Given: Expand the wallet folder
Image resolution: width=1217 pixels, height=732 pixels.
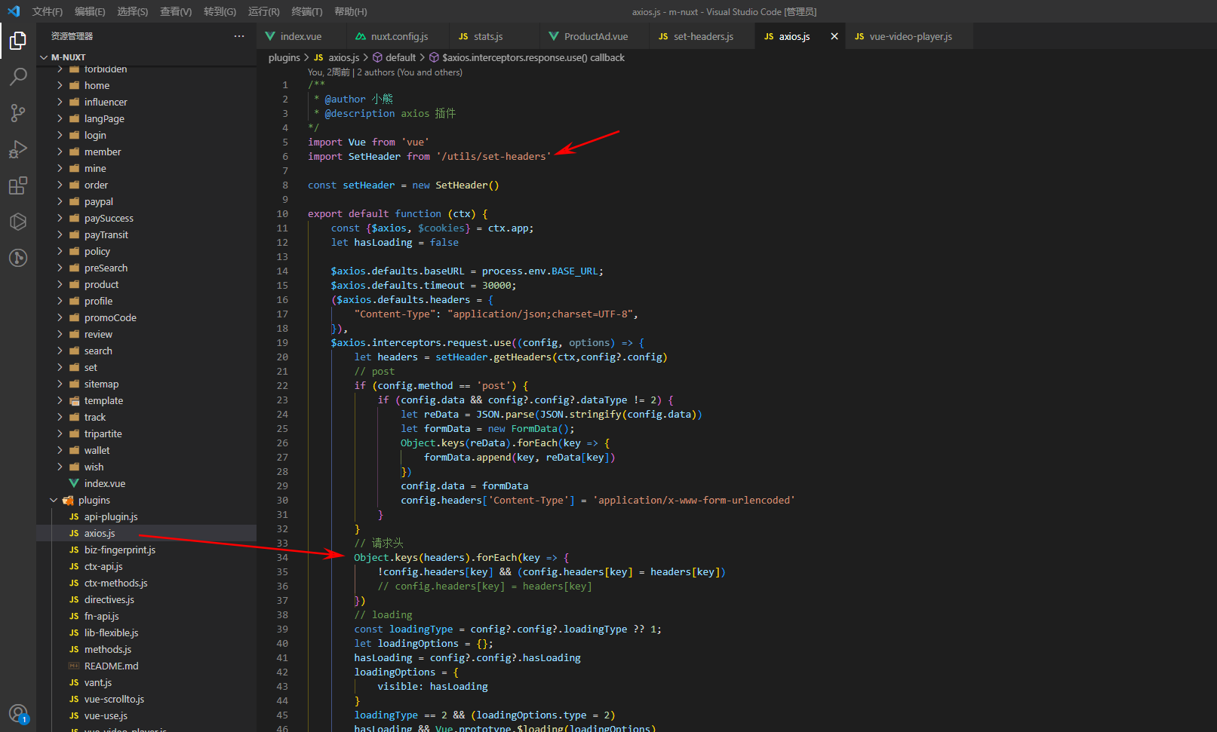Looking at the screenshot, I should (x=97, y=450).
